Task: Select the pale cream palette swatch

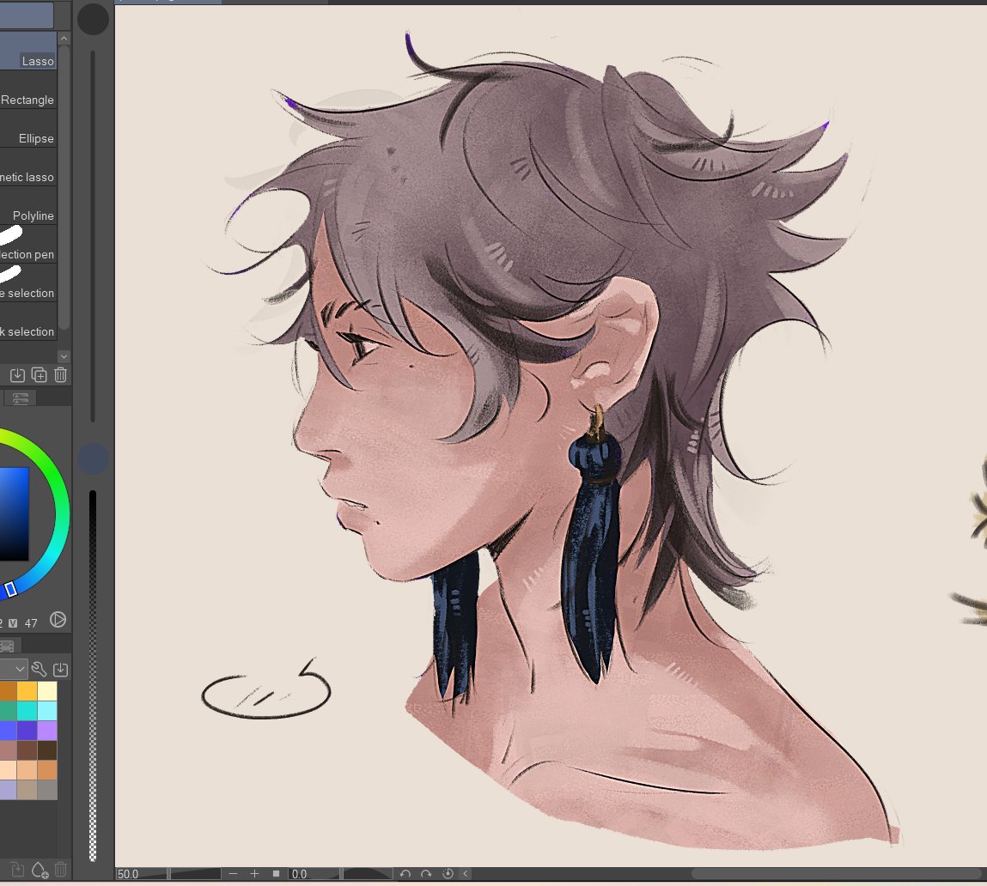Action: [47, 691]
